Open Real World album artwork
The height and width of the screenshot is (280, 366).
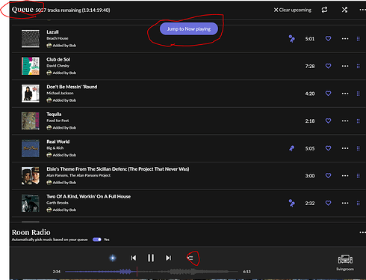point(31,148)
